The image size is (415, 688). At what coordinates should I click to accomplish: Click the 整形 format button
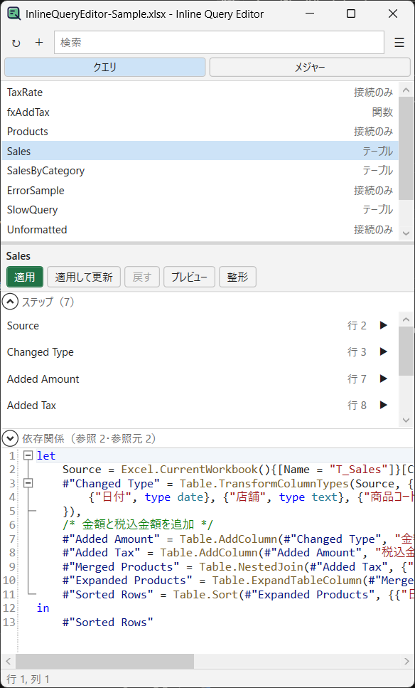[x=237, y=277]
